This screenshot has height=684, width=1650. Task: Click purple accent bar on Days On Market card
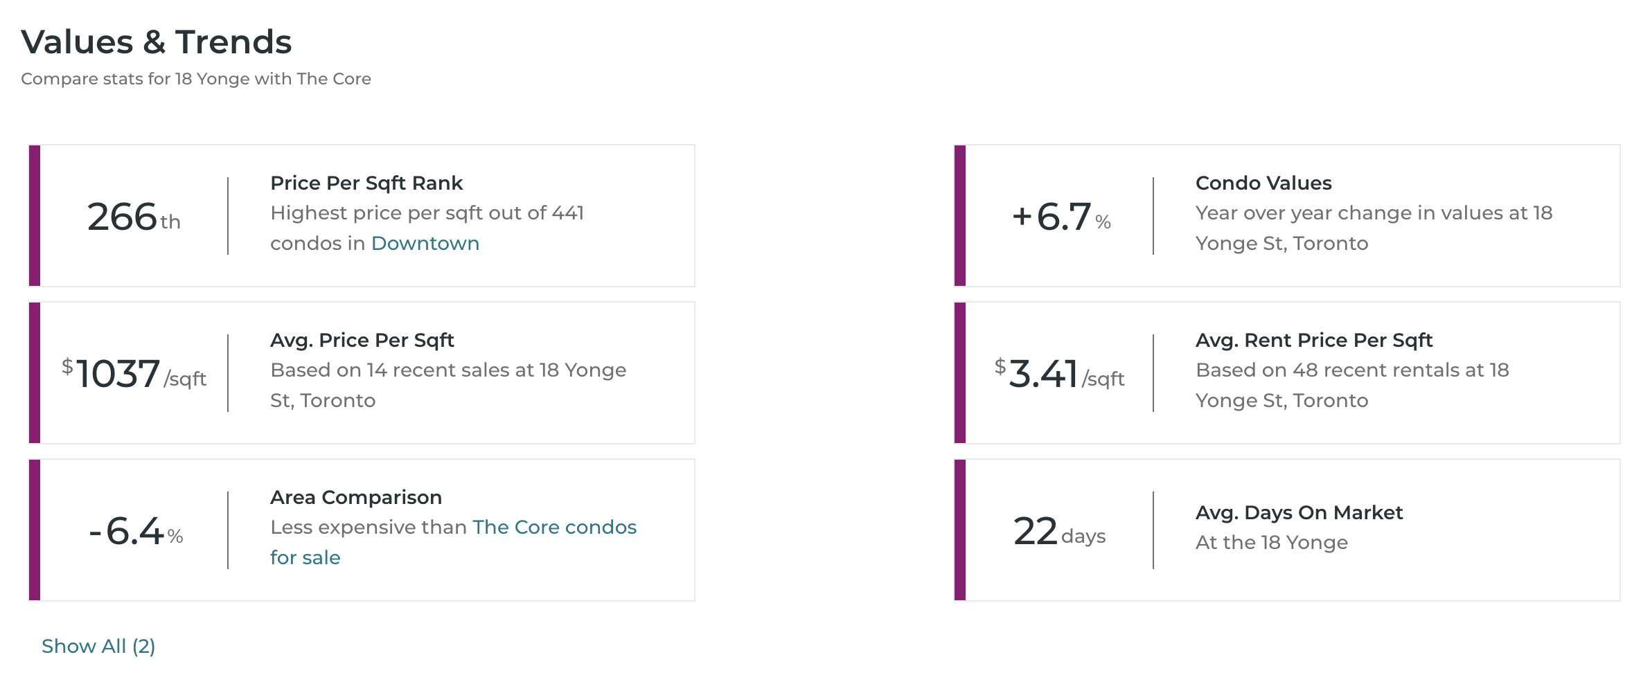click(x=959, y=530)
